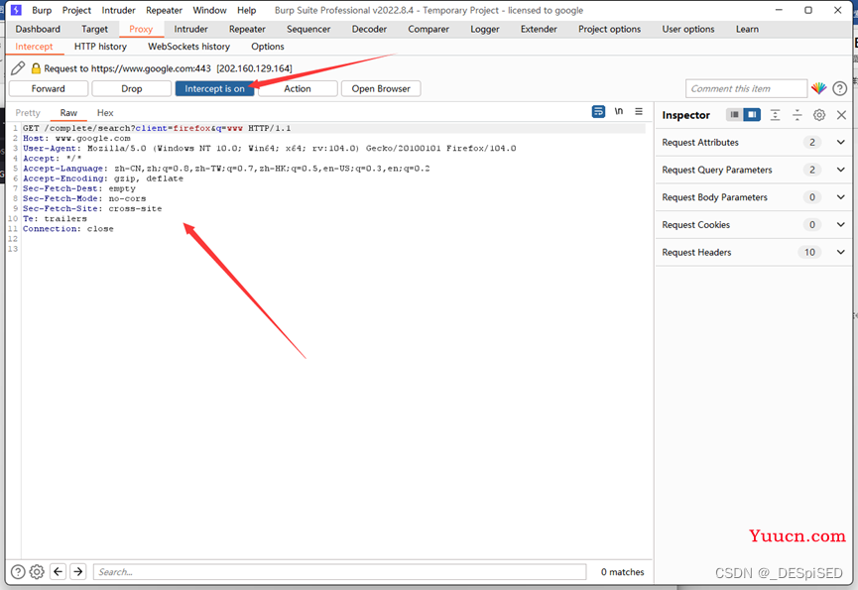Open the Intercept help question icon
The image size is (858, 590).
click(839, 88)
